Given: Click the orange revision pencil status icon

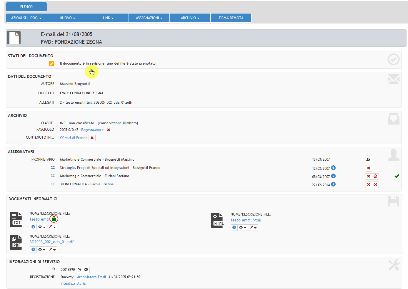Looking at the screenshot, I should coord(51,64).
